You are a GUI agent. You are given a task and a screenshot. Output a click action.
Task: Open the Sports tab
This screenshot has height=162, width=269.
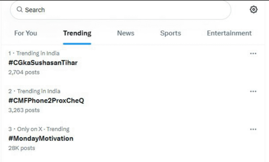click(170, 33)
